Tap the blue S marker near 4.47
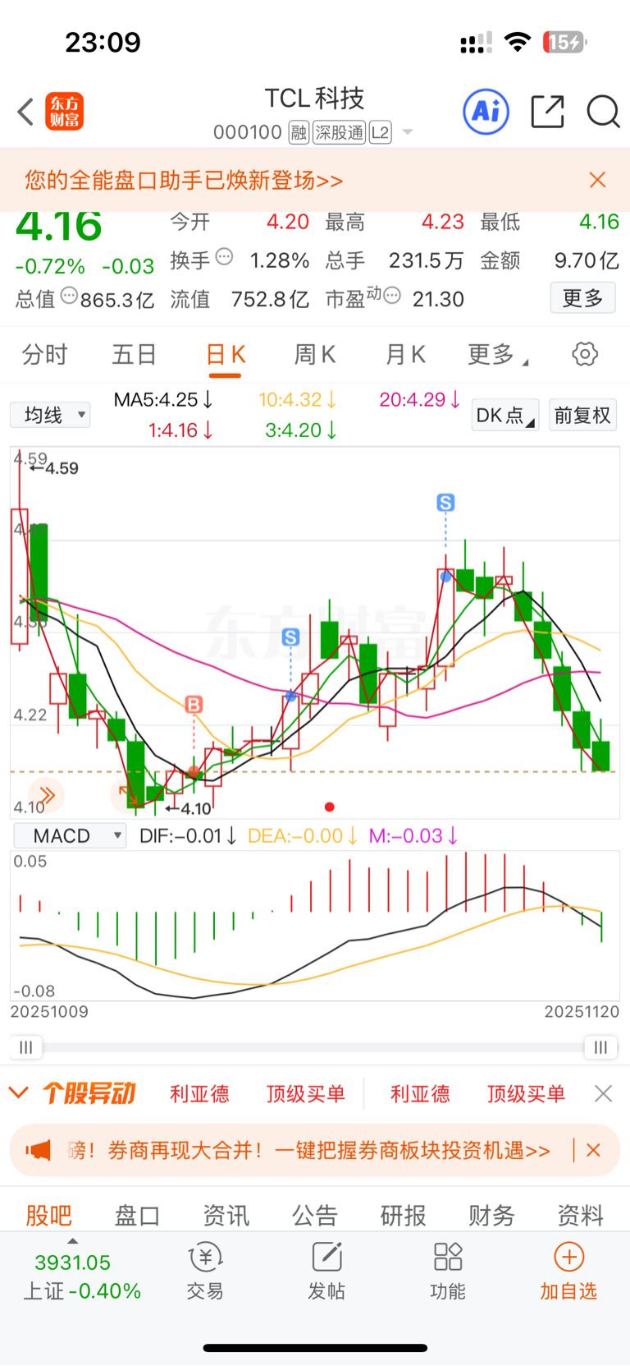 [445, 502]
